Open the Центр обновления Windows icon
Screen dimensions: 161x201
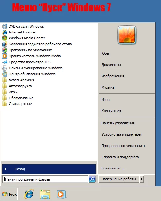[x=5, y=74]
